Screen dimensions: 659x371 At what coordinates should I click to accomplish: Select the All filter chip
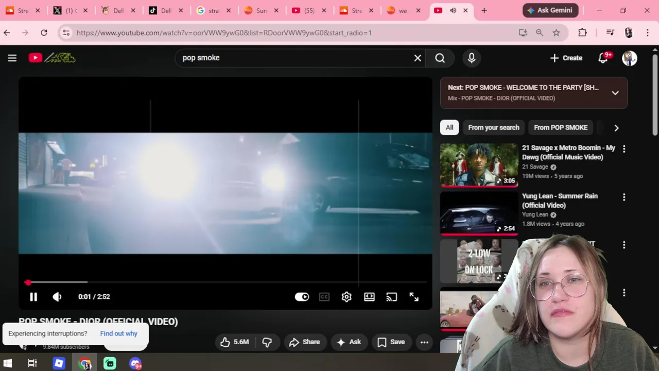coord(449,127)
